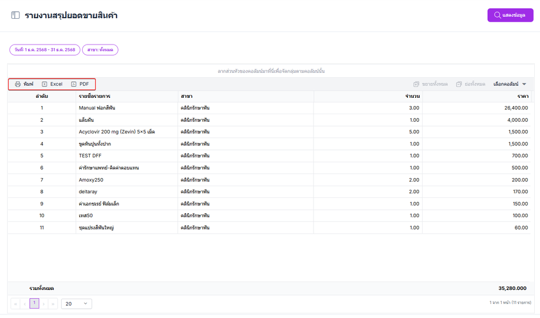Click the 26,400.00 price cell
The width and height of the screenshot is (540, 318).
[x=477, y=108]
